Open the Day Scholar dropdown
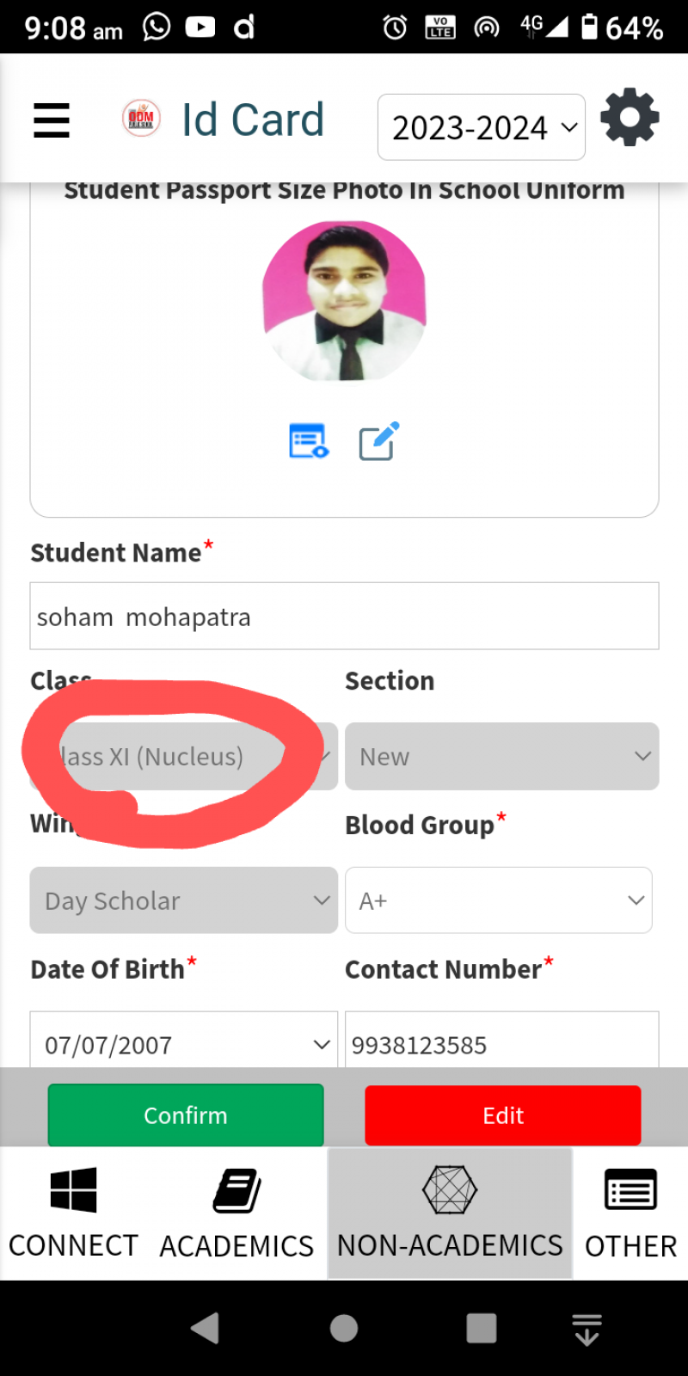 [184, 900]
